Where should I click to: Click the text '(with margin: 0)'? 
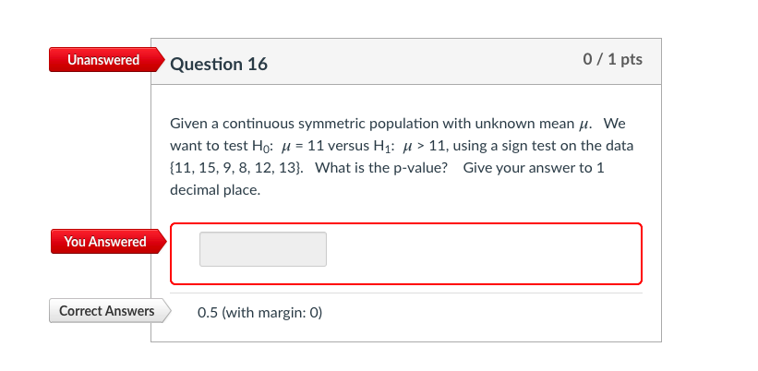click(272, 312)
